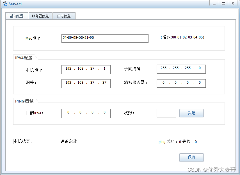240x175 pixels.
Task: Click the PING测试 group label
Action: coord(24,101)
